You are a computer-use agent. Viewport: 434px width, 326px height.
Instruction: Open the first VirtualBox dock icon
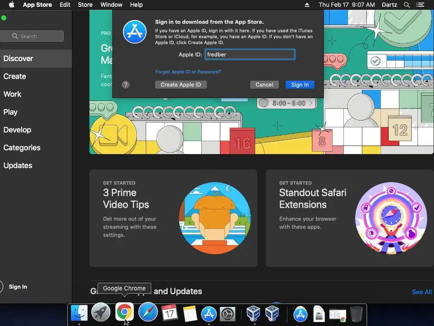253,313
